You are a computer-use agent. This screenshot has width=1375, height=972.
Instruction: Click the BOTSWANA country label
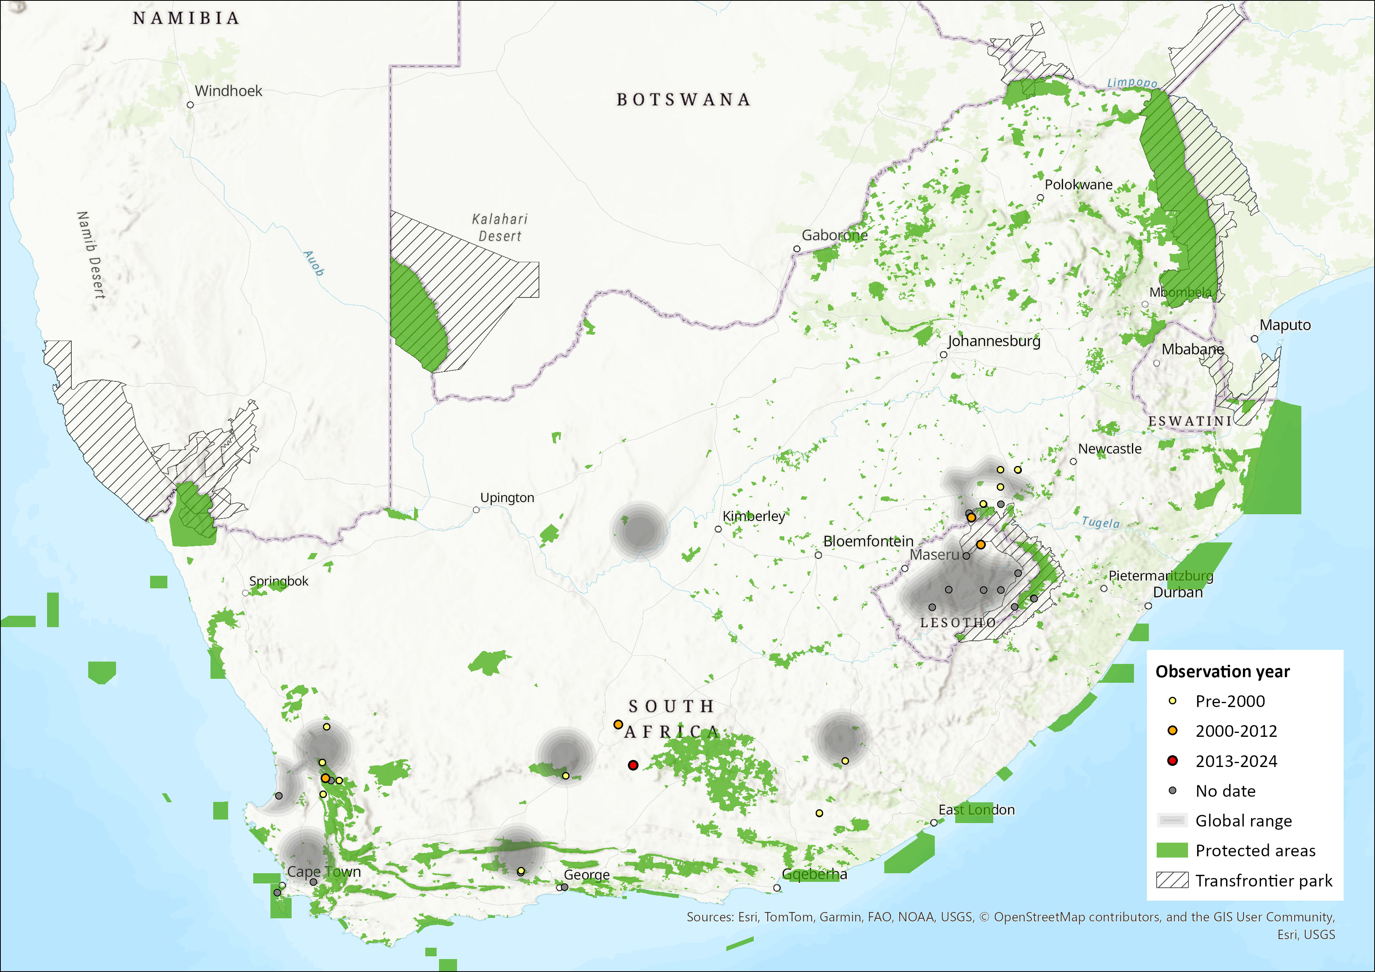[x=683, y=100]
